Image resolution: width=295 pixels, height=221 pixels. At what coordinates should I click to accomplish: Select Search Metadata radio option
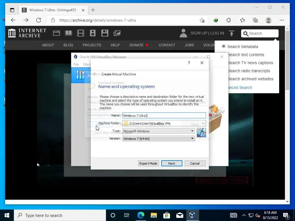tap(224, 46)
